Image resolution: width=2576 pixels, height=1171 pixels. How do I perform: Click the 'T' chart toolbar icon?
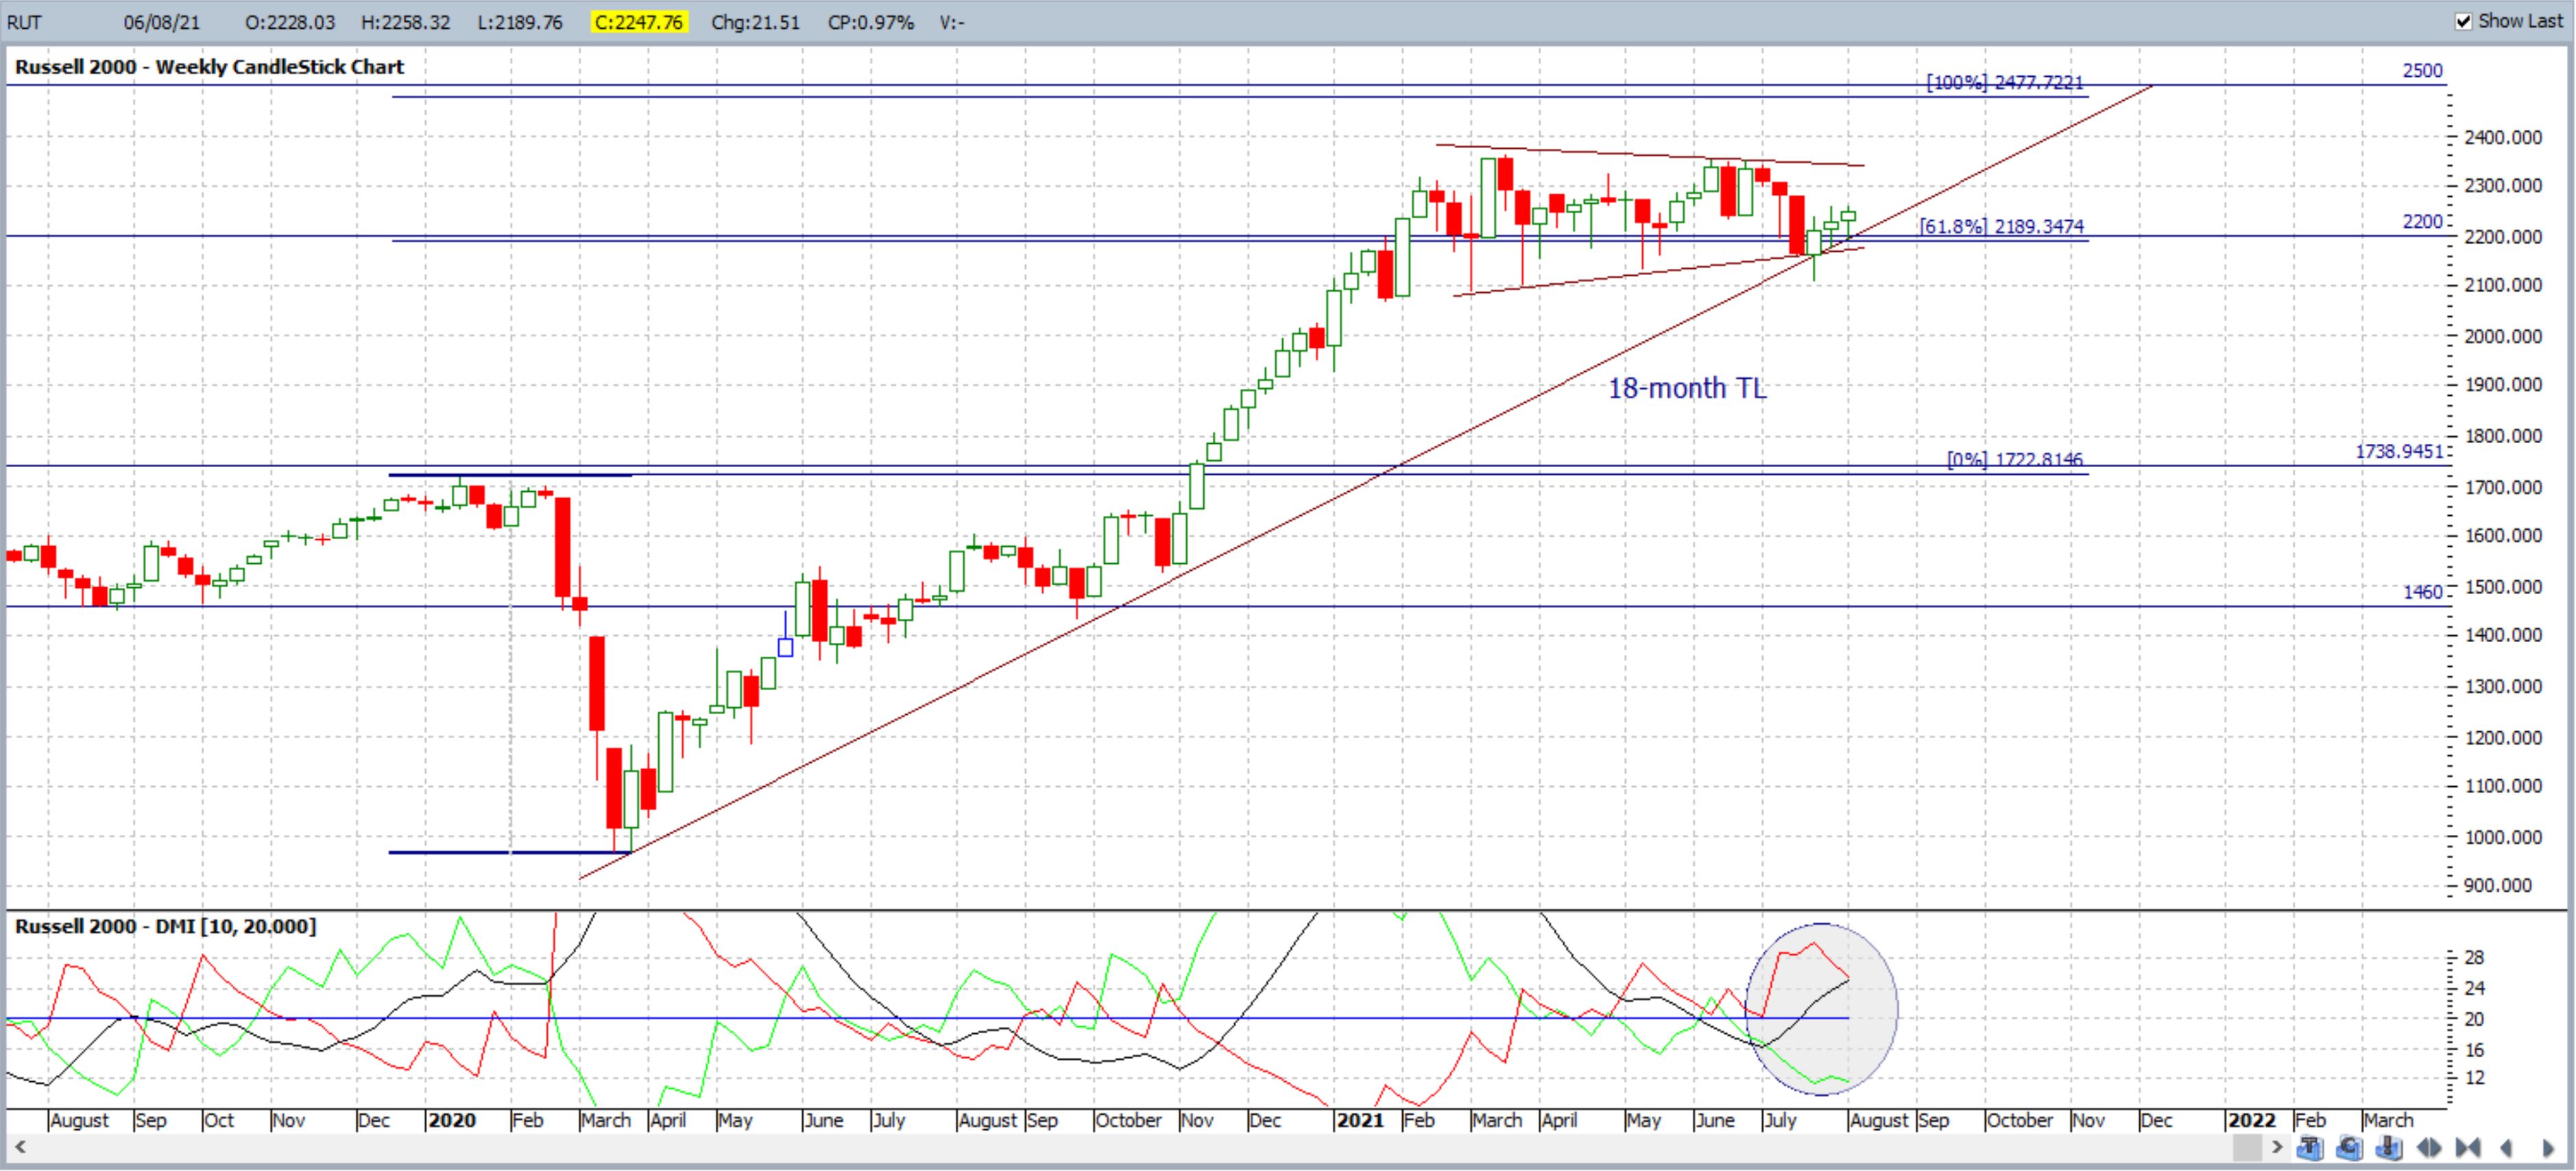coord(2310,1148)
